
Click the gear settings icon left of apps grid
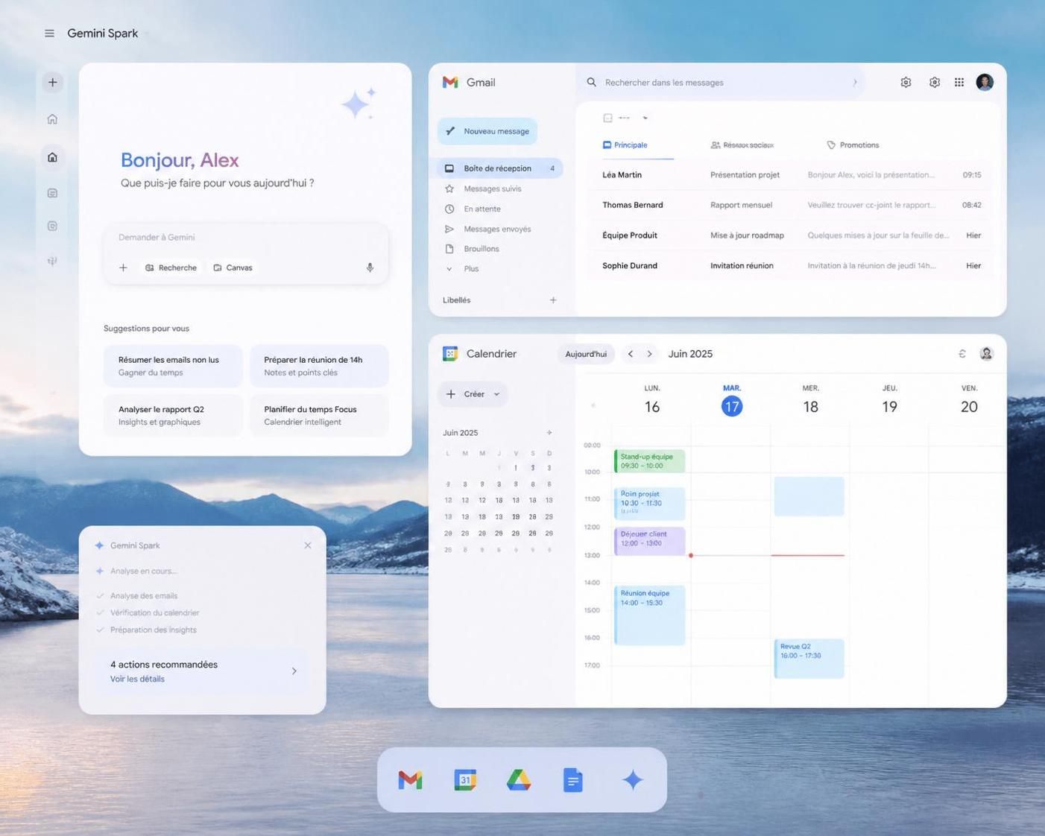tap(934, 83)
